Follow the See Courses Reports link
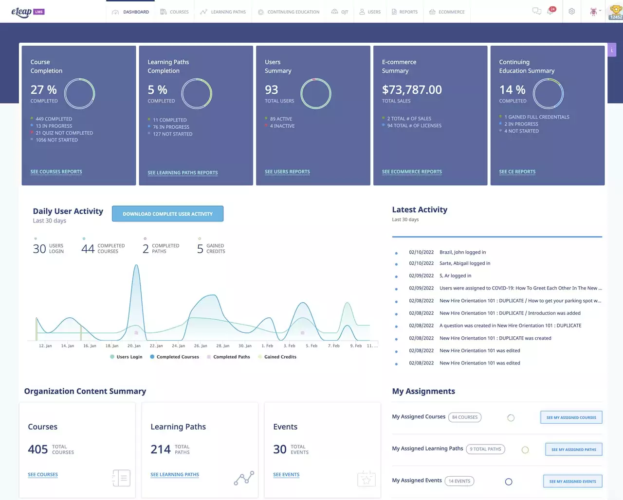Image resolution: width=623 pixels, height=500 pixels. [x=56, y=172]
